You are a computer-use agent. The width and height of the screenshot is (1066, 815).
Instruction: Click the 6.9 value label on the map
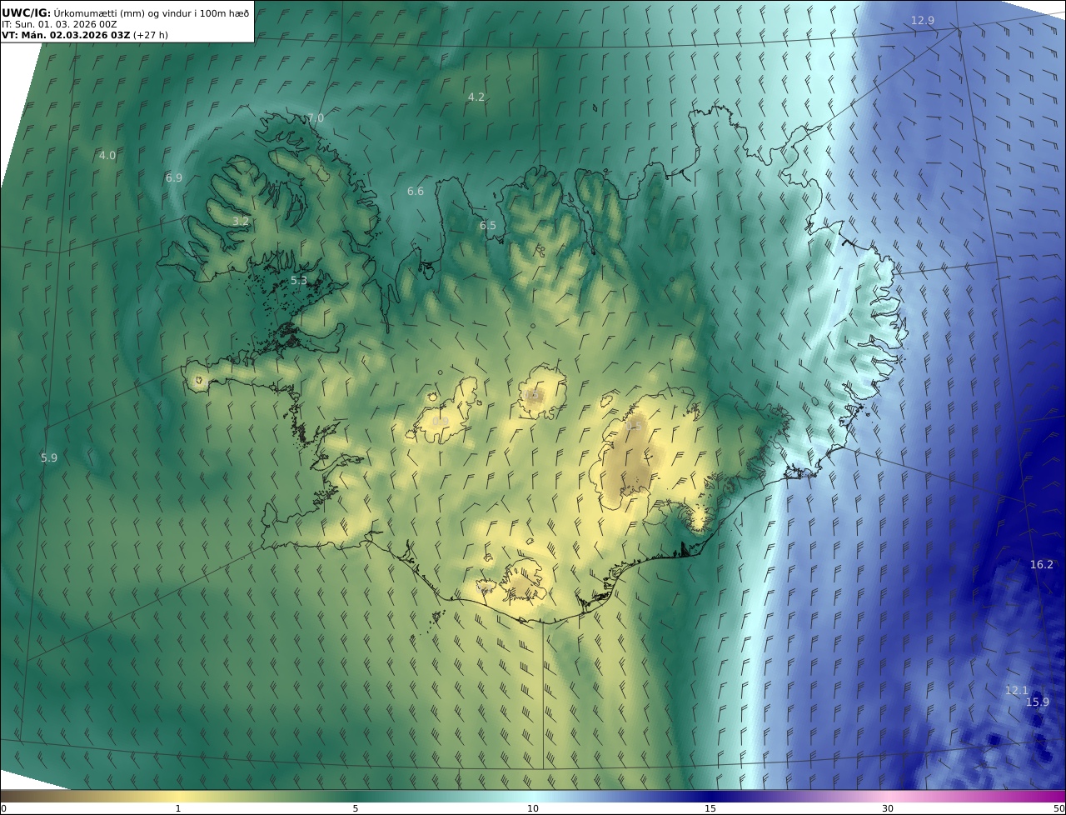173,177
